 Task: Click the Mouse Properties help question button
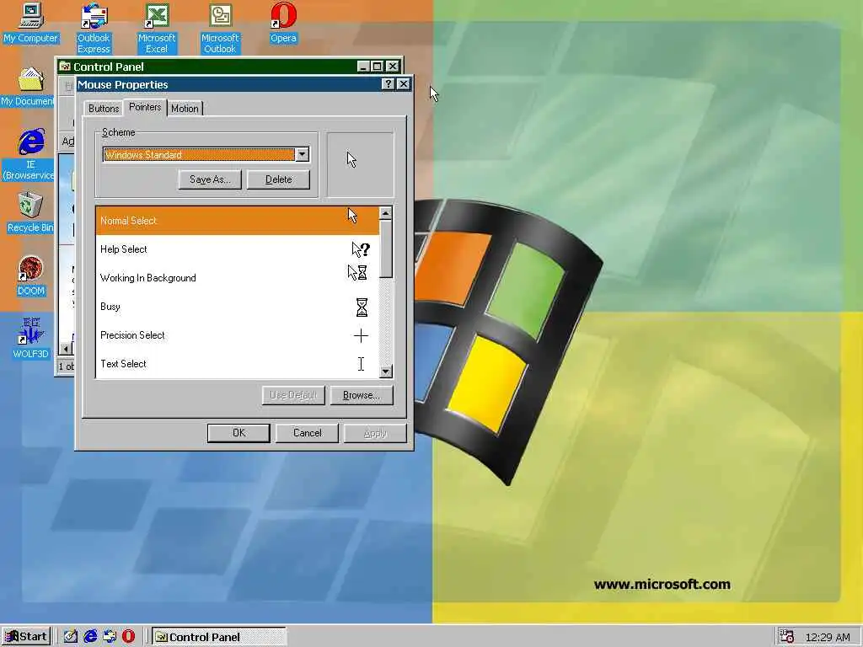point(388,83)
